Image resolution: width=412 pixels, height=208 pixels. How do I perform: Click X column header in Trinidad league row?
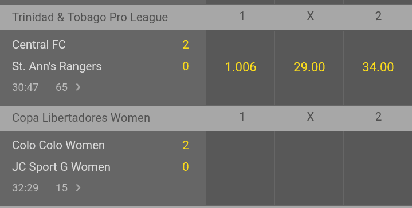coord(311,16)
